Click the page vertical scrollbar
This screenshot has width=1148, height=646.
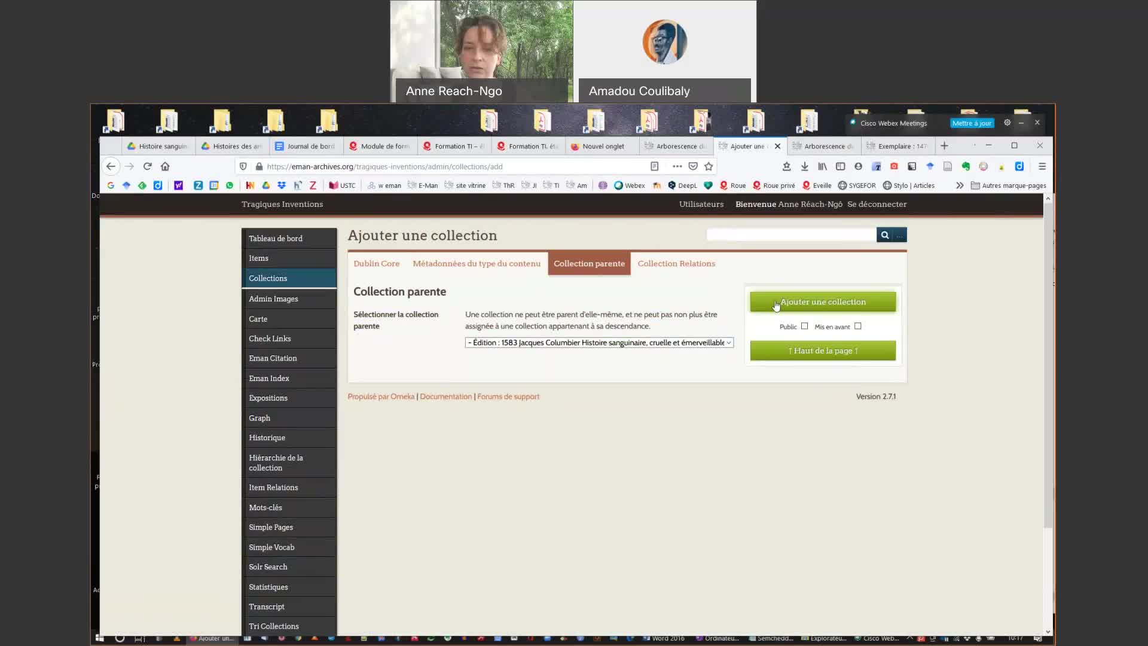pos(1048,365)
